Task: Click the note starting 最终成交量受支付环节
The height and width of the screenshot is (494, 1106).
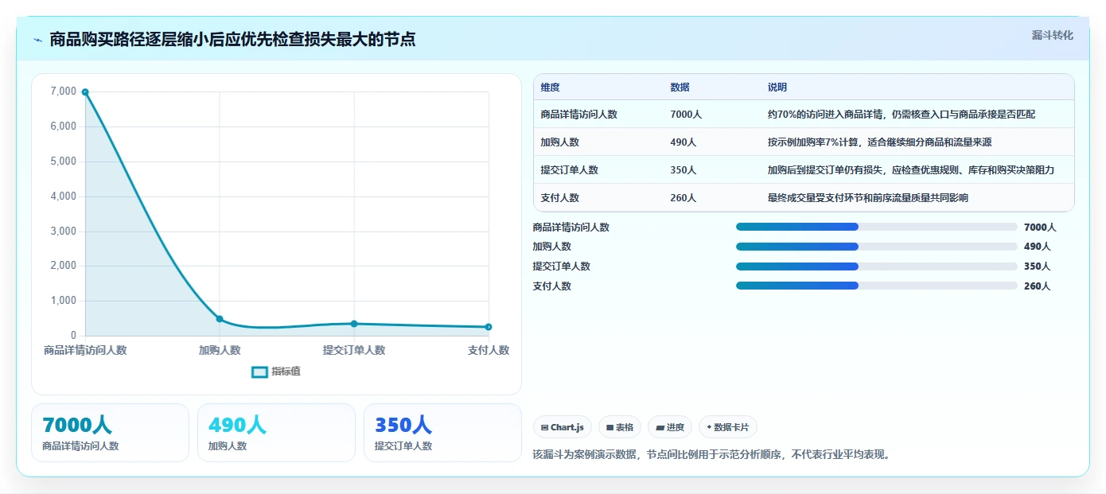Action: [x=867, y=198]
